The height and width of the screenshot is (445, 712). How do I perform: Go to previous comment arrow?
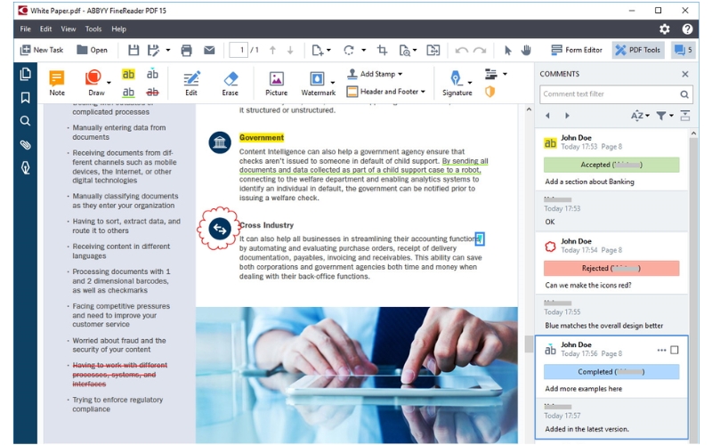point(547,116)
